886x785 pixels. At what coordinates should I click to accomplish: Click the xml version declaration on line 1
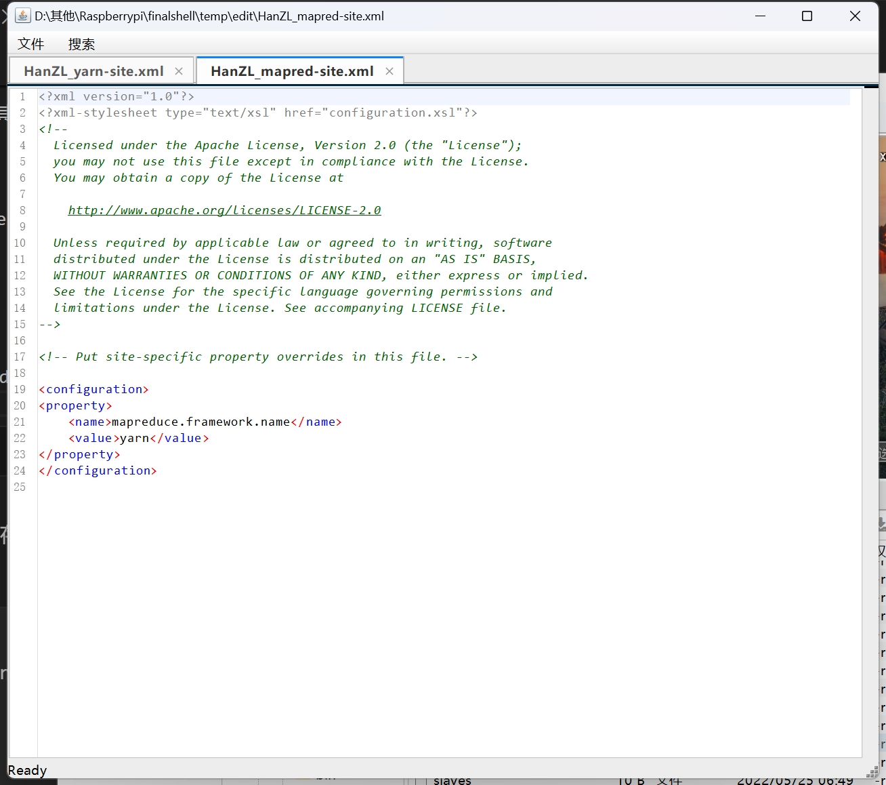tap(115, 96)
